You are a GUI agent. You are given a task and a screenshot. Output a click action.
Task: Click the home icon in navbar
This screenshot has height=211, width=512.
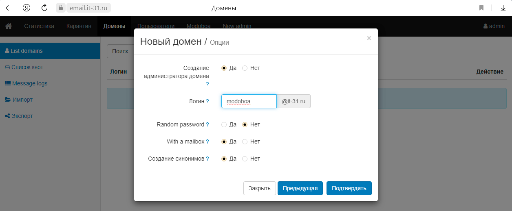[x=8, y=26]
